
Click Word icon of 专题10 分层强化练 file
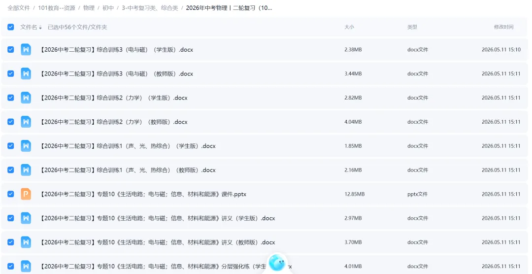(x=26, y=267)
